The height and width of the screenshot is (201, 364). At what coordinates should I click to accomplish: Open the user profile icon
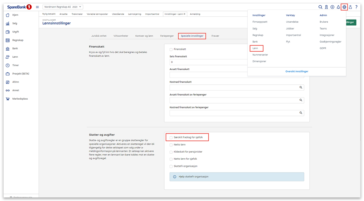(x=350, y=7)
